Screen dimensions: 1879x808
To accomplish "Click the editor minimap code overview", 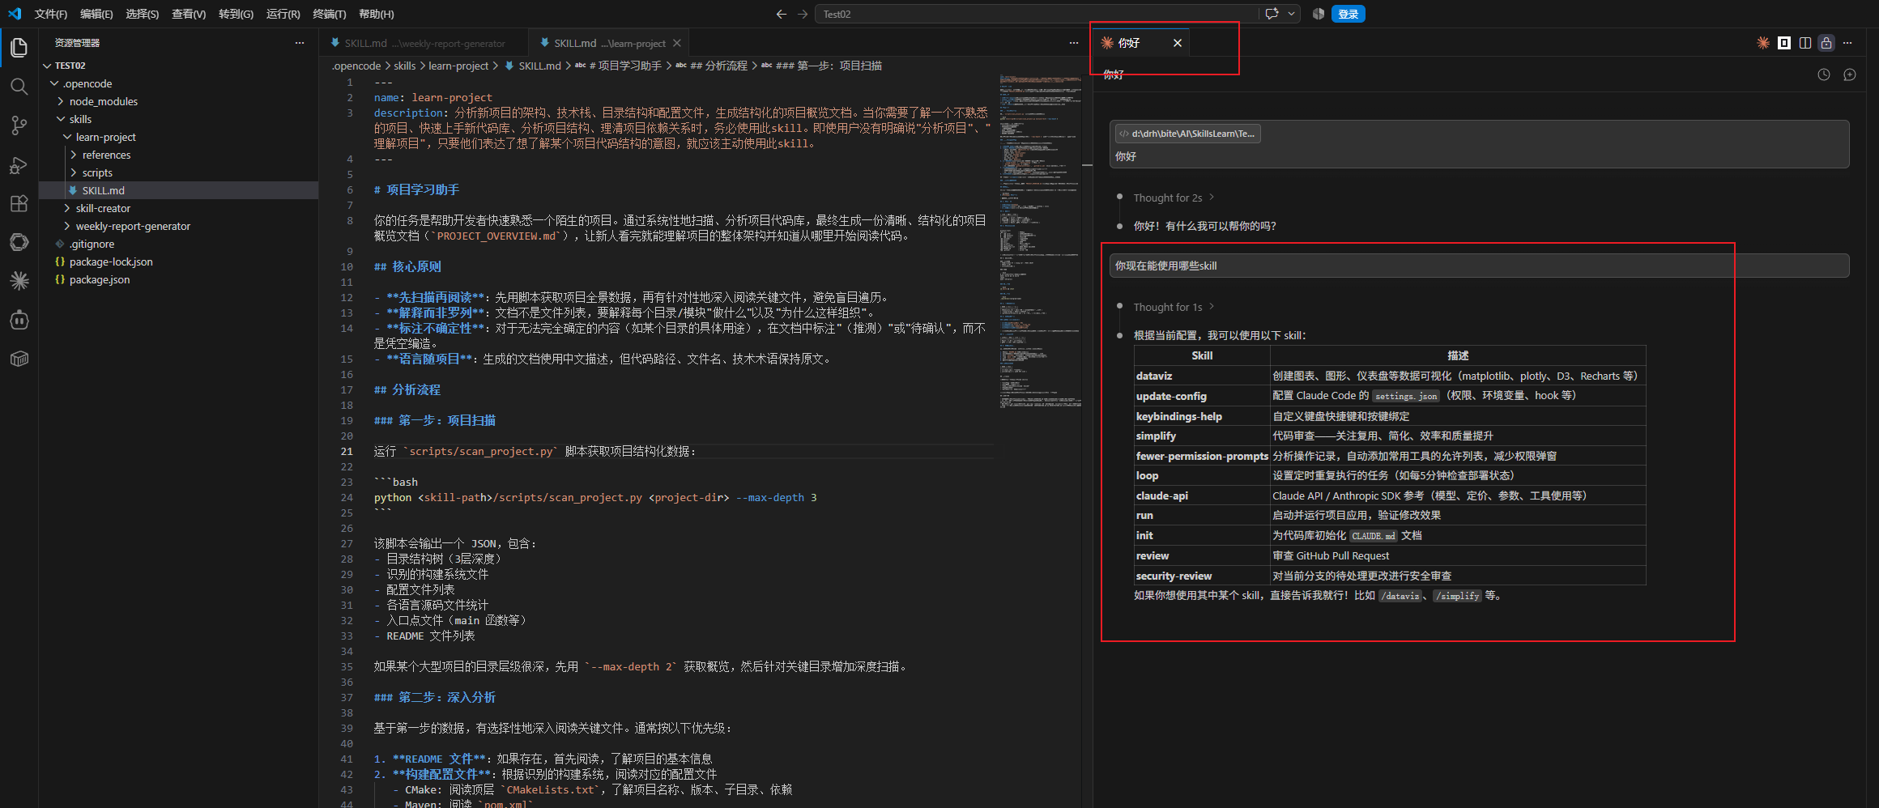I will click(1040, 241).
